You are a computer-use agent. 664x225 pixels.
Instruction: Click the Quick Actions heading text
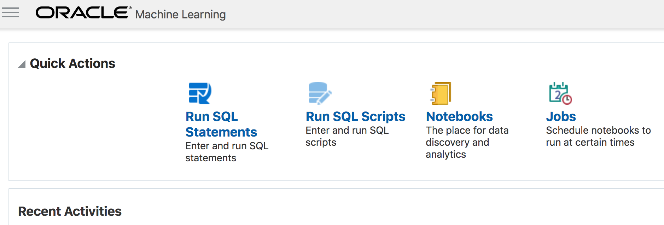(x=72, y=64)
